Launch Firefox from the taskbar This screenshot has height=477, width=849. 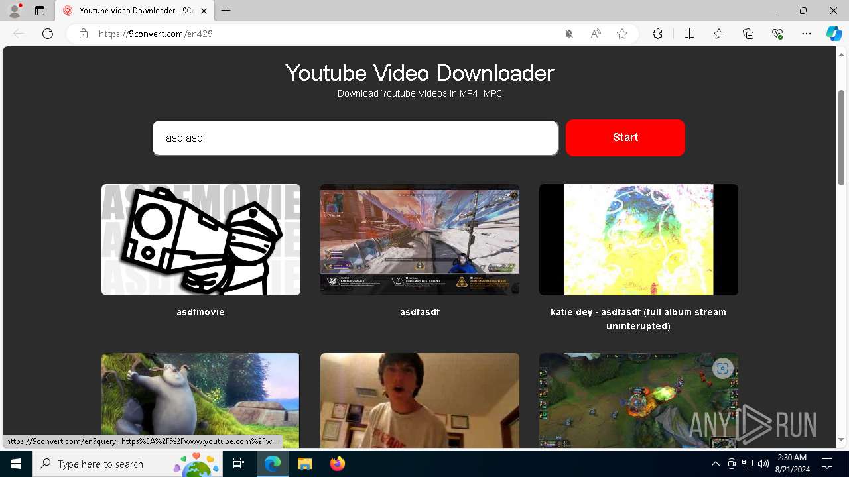coord(337,464)
